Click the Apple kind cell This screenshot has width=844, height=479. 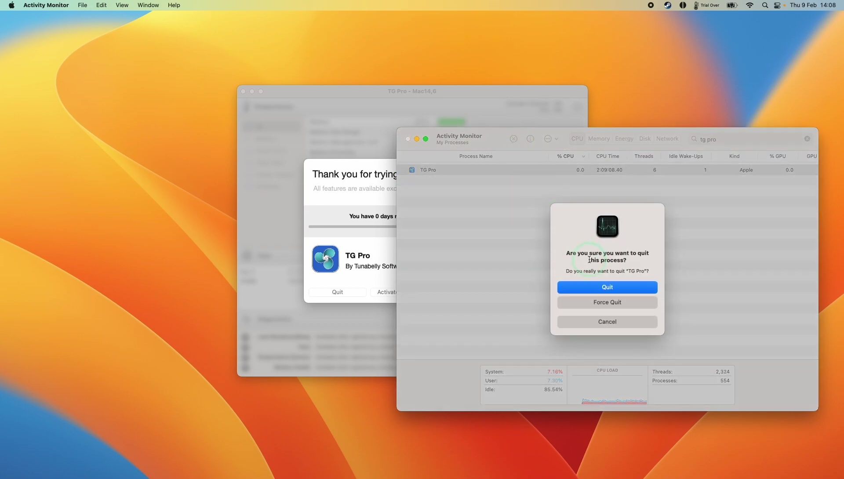point(746,170)
